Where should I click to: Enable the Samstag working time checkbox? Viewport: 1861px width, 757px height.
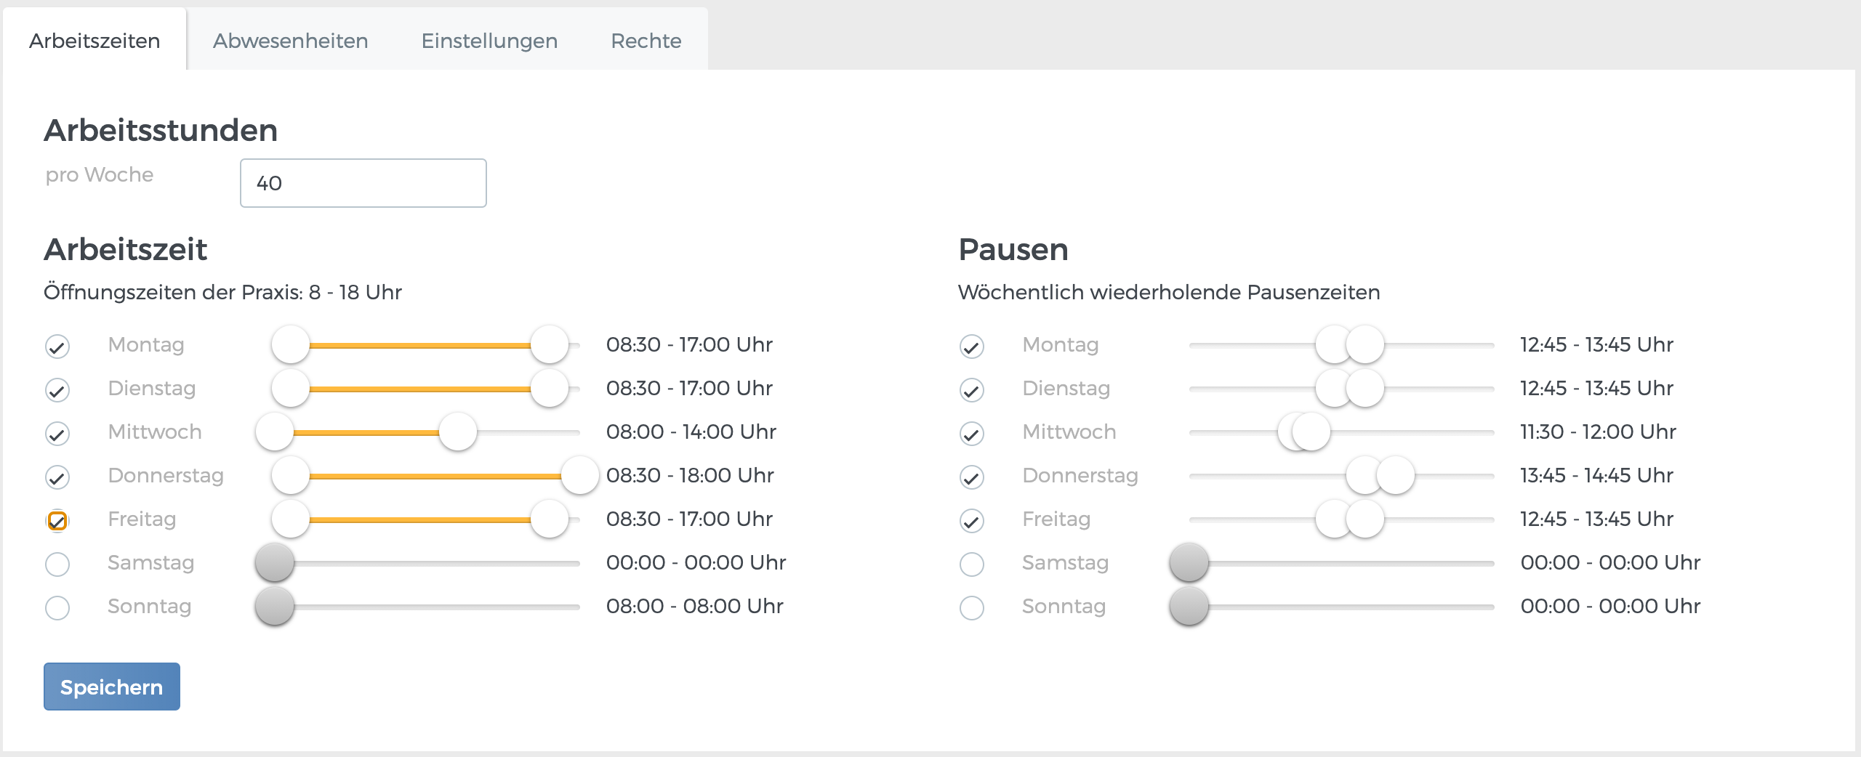57,564
